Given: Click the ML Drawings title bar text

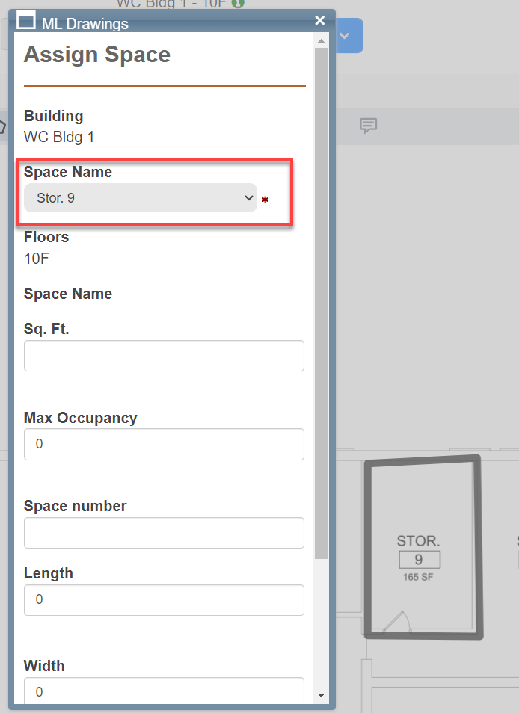Looking at the screenshot, I should coord(93,23).
